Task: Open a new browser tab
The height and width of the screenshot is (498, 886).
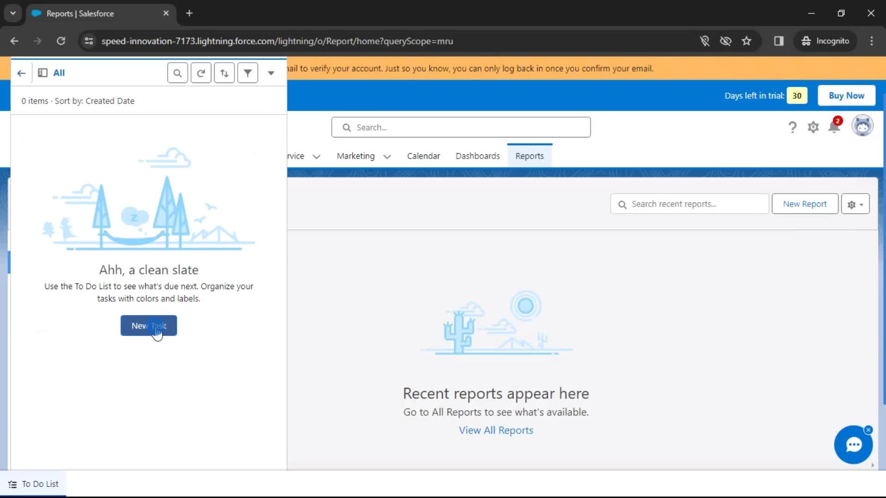Action: point(189,13)
